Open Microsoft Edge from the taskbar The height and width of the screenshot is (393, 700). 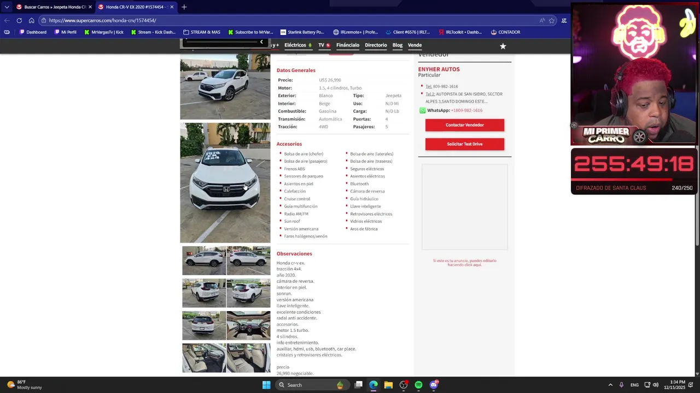pos(374,385)
